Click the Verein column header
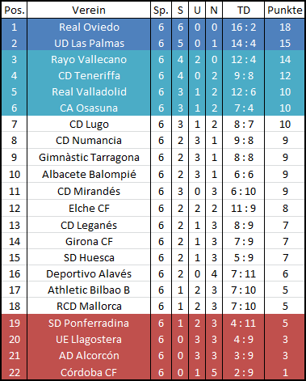306x381 pixels. click(89, 11)
